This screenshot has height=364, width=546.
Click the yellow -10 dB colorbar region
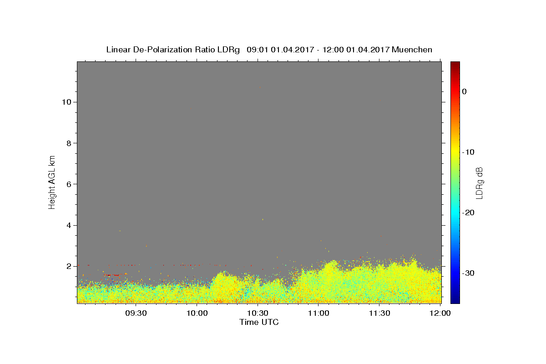[455, 152]
